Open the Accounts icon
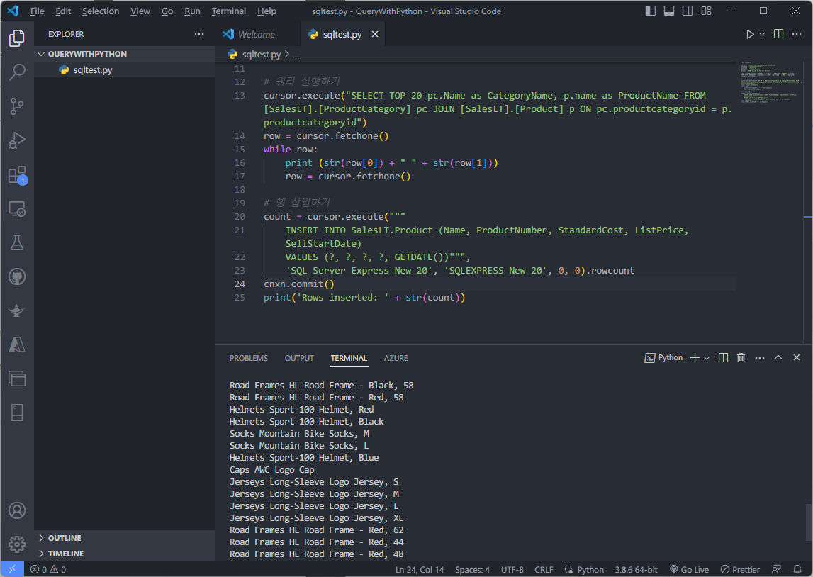Viewport: 813px width, 577px height. 17,510
